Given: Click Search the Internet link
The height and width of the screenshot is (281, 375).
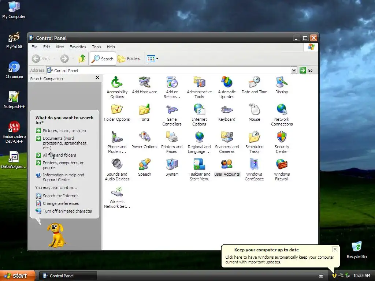Looking at the screenshot, I should click(x=57, y=196).
